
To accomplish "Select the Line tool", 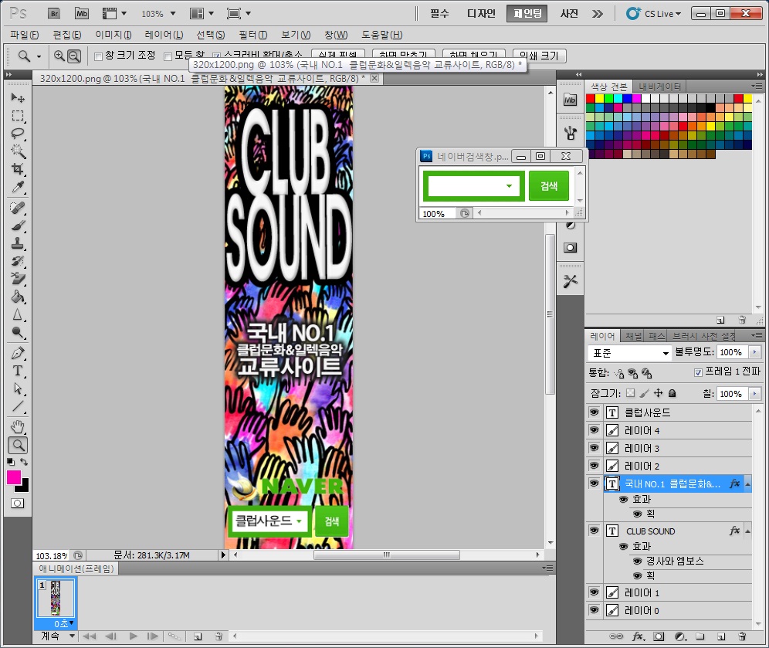I will pos(18,406).
